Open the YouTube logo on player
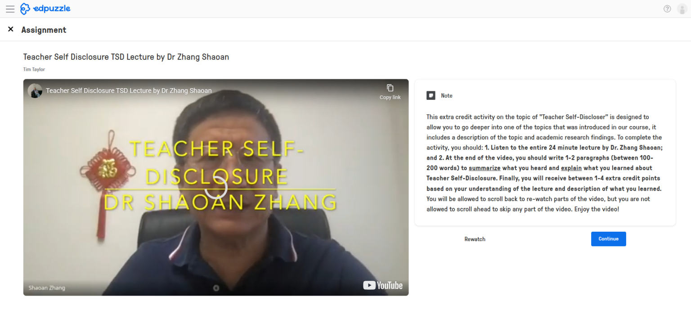The width and height of the screenshot is (691, 310). 383,285
